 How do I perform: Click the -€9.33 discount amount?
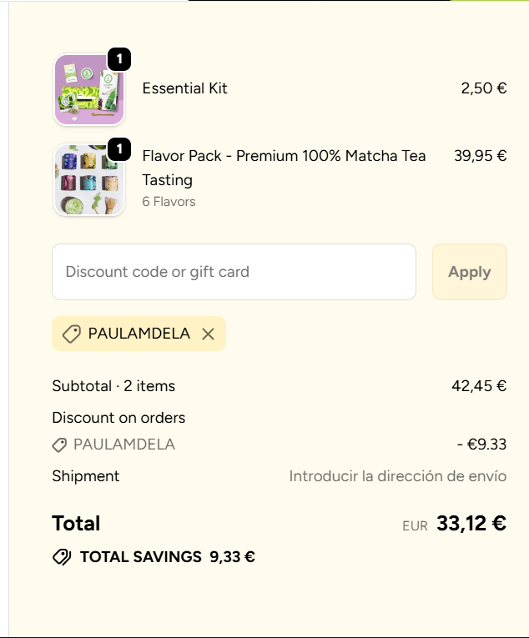[481, 445]
